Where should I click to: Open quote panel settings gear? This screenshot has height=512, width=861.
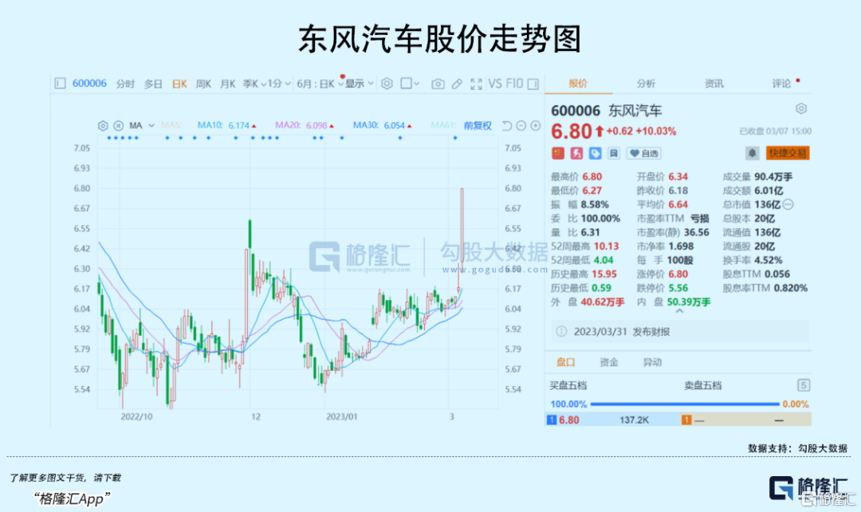tap(801, 108)
